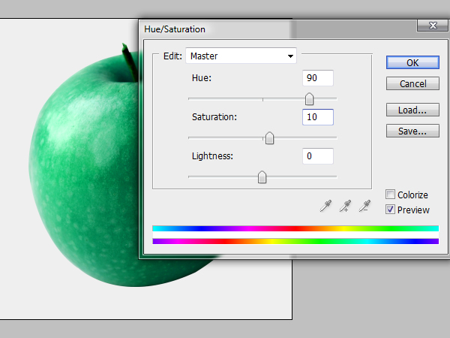
Task: Click the Save... button
Action: (x=412, y=131)
